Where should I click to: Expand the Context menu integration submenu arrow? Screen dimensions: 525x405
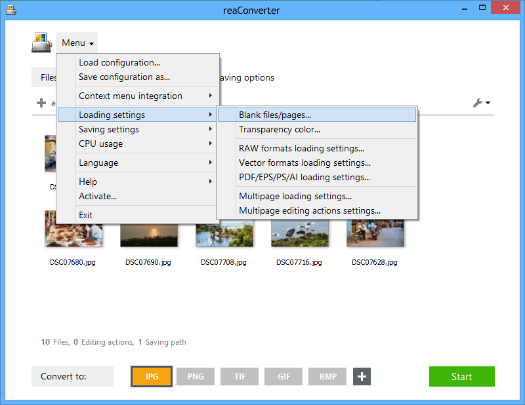point(210,96)
